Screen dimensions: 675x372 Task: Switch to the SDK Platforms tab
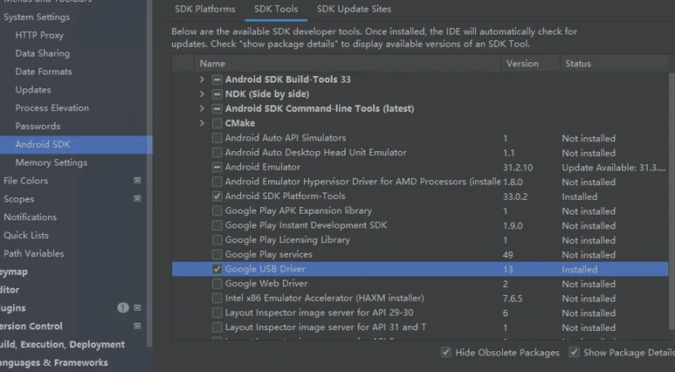tap(207, 10)
